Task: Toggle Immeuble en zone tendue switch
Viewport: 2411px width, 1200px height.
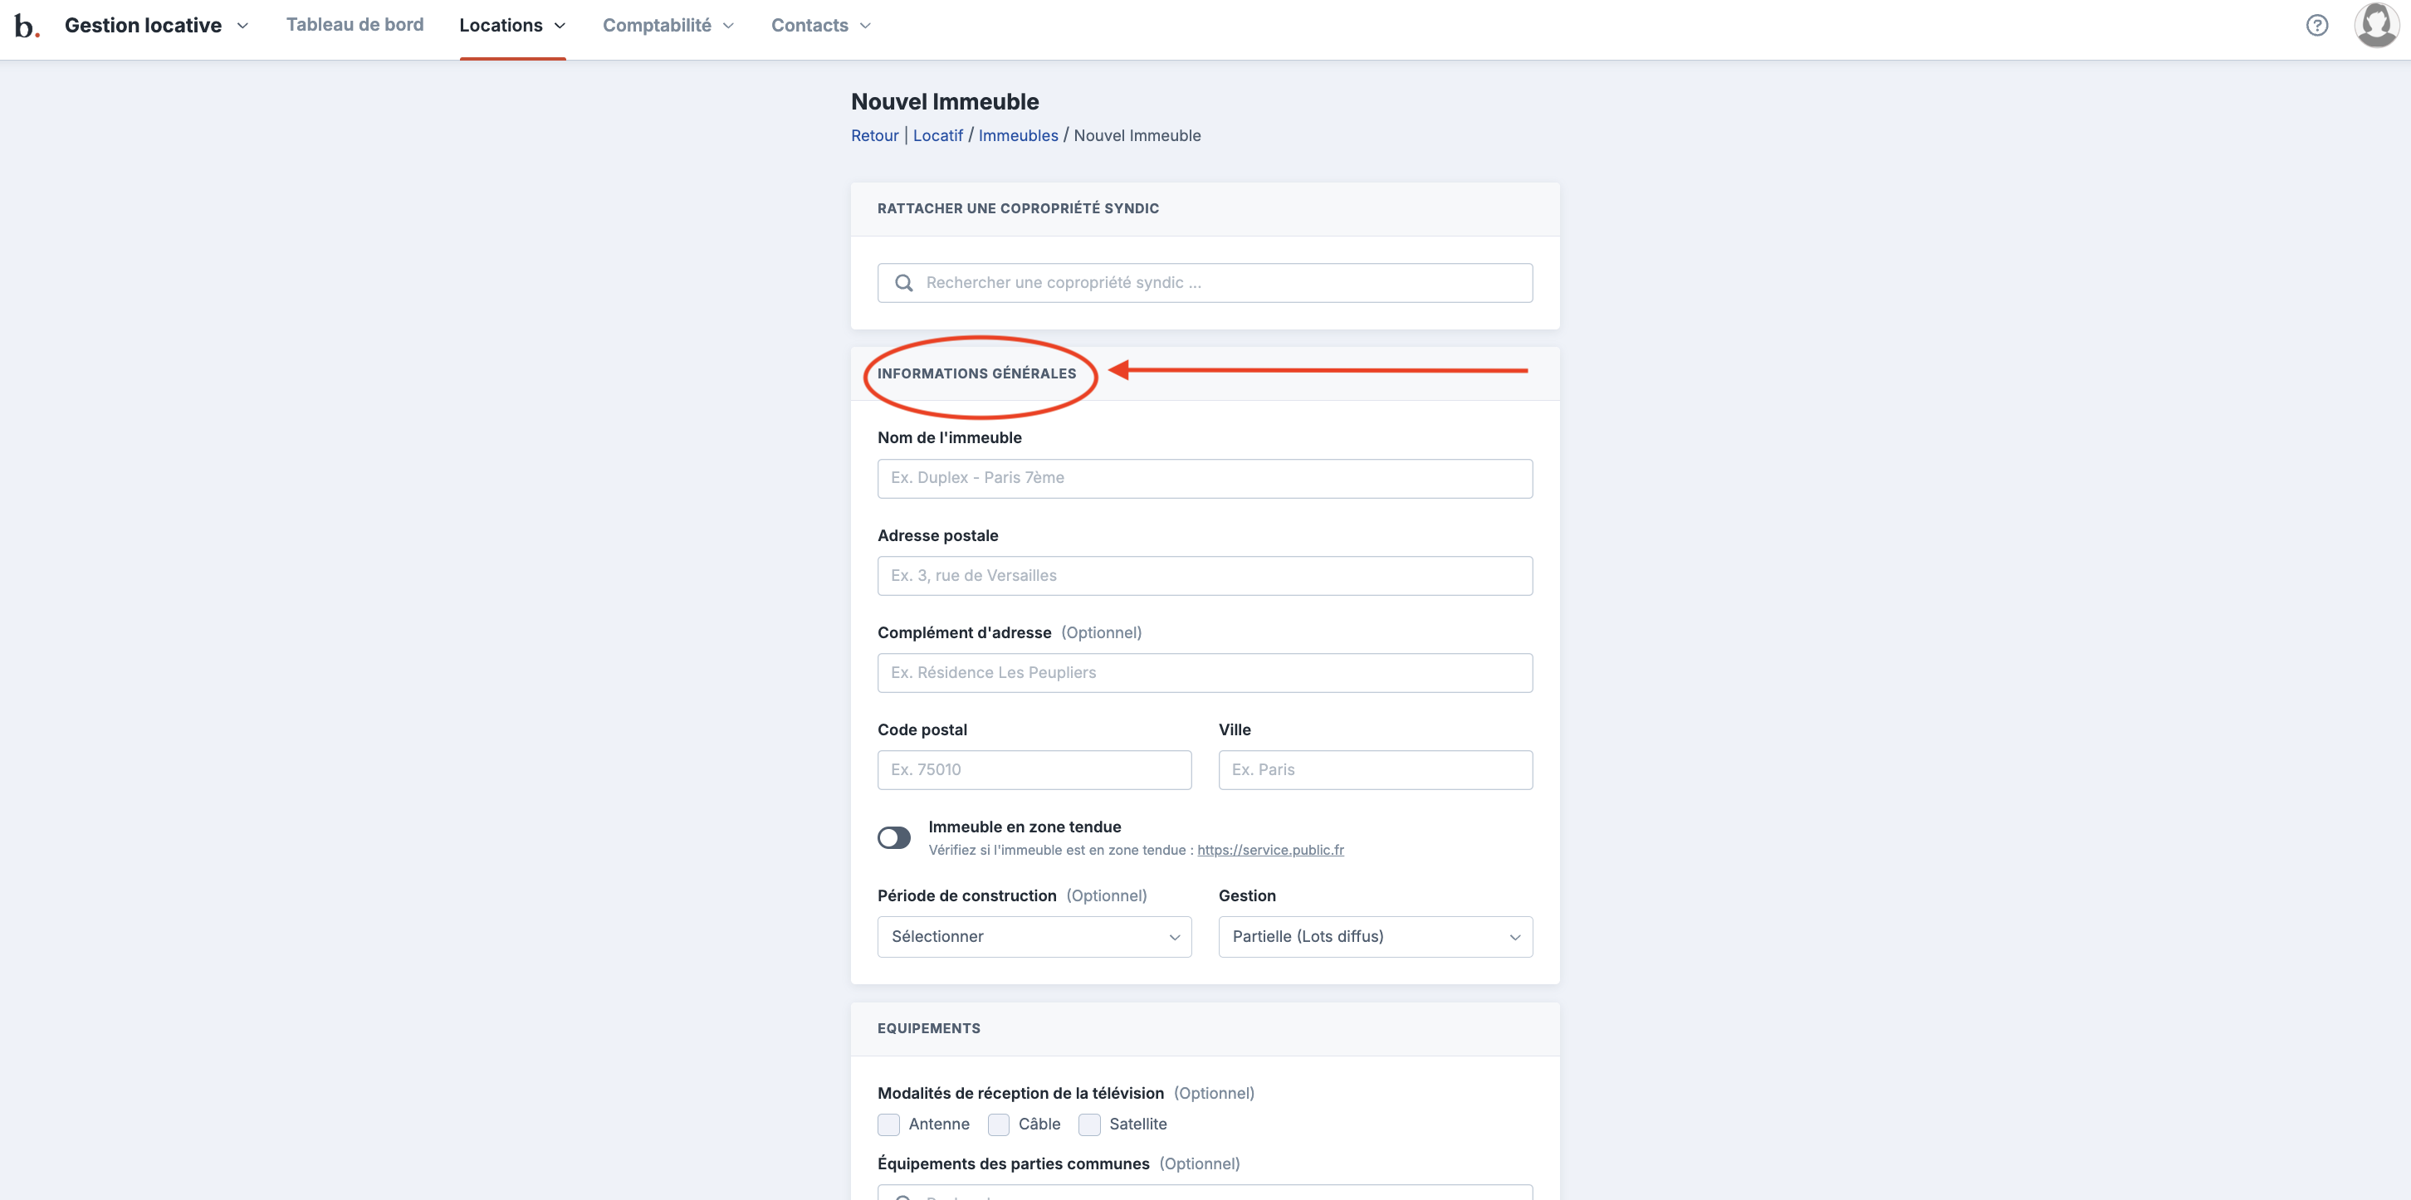Action: point(894,838)
